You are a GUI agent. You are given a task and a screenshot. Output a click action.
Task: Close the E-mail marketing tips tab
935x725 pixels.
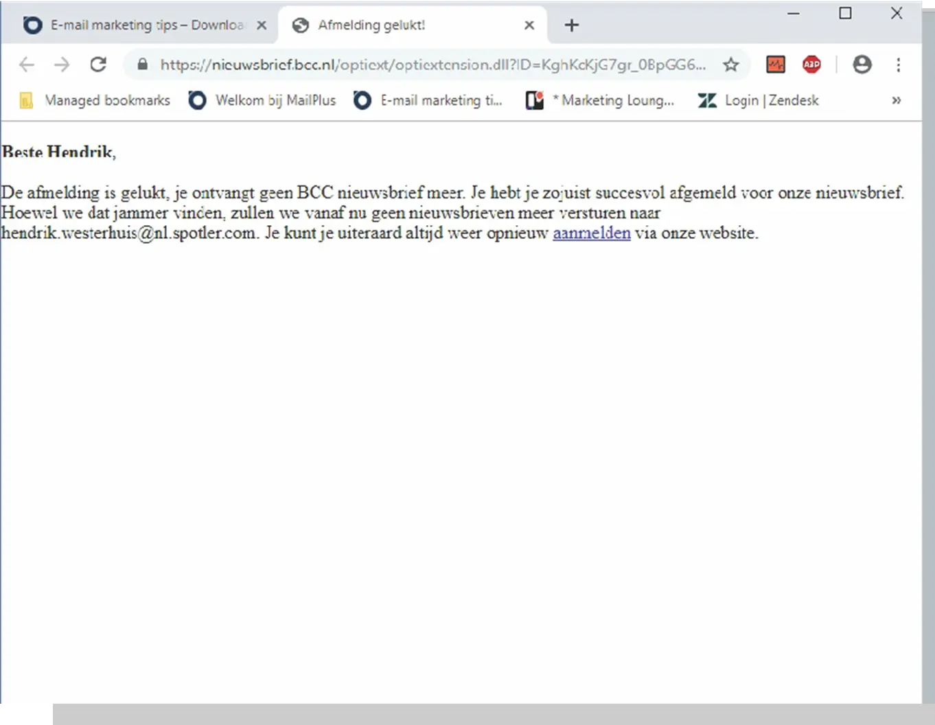coord(262,25)
